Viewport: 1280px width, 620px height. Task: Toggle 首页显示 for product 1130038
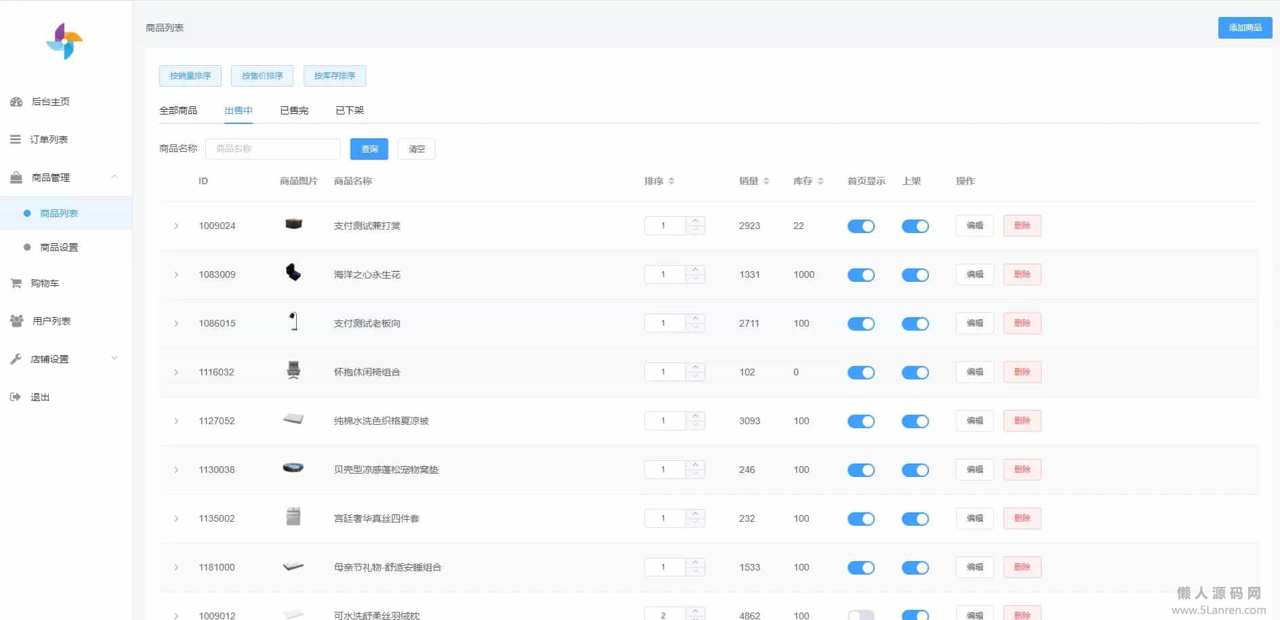click(x=861, y=470)
